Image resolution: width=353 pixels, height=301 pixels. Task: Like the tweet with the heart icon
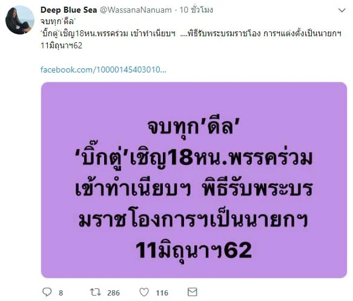[x=144, y=292]
